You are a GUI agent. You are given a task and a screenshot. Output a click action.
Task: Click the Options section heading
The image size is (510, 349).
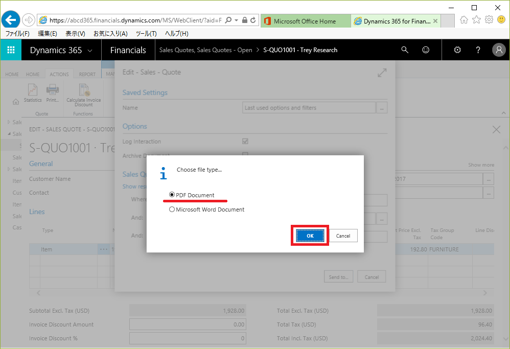[135, 126]
